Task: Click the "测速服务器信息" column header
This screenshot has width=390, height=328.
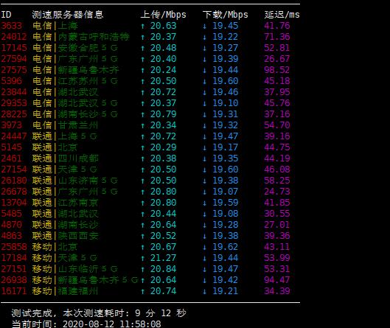Action: [x=67, y=15]
